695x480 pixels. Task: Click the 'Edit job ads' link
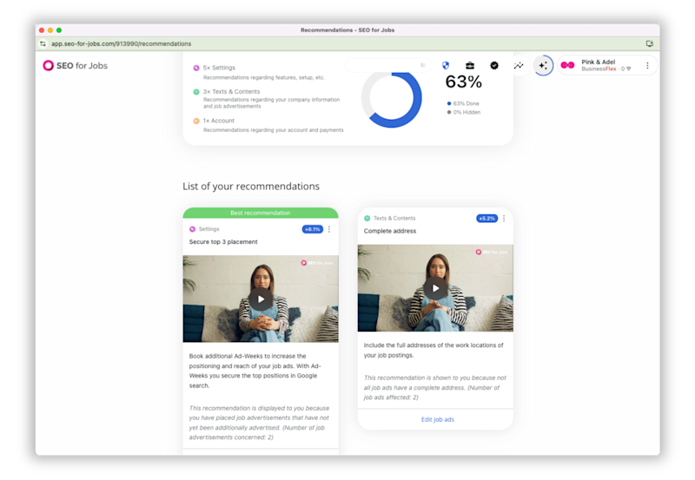pyautogui.click(x=438, y=419)
